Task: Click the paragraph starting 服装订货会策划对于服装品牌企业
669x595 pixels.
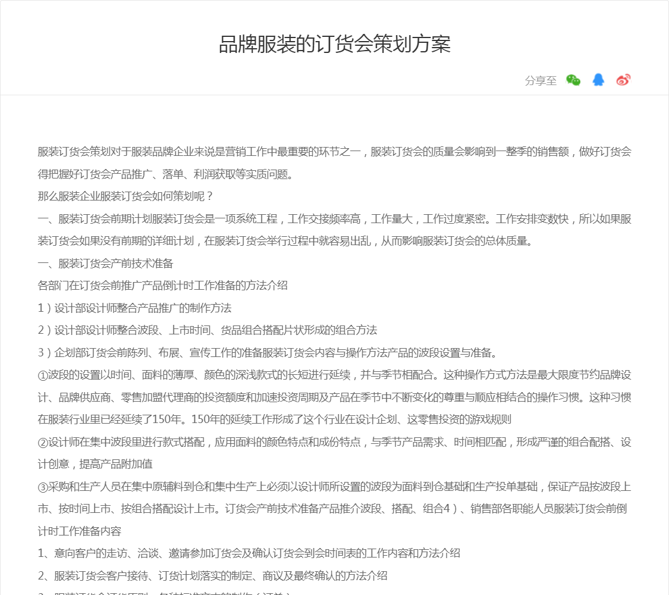Action: click(334, 163)
